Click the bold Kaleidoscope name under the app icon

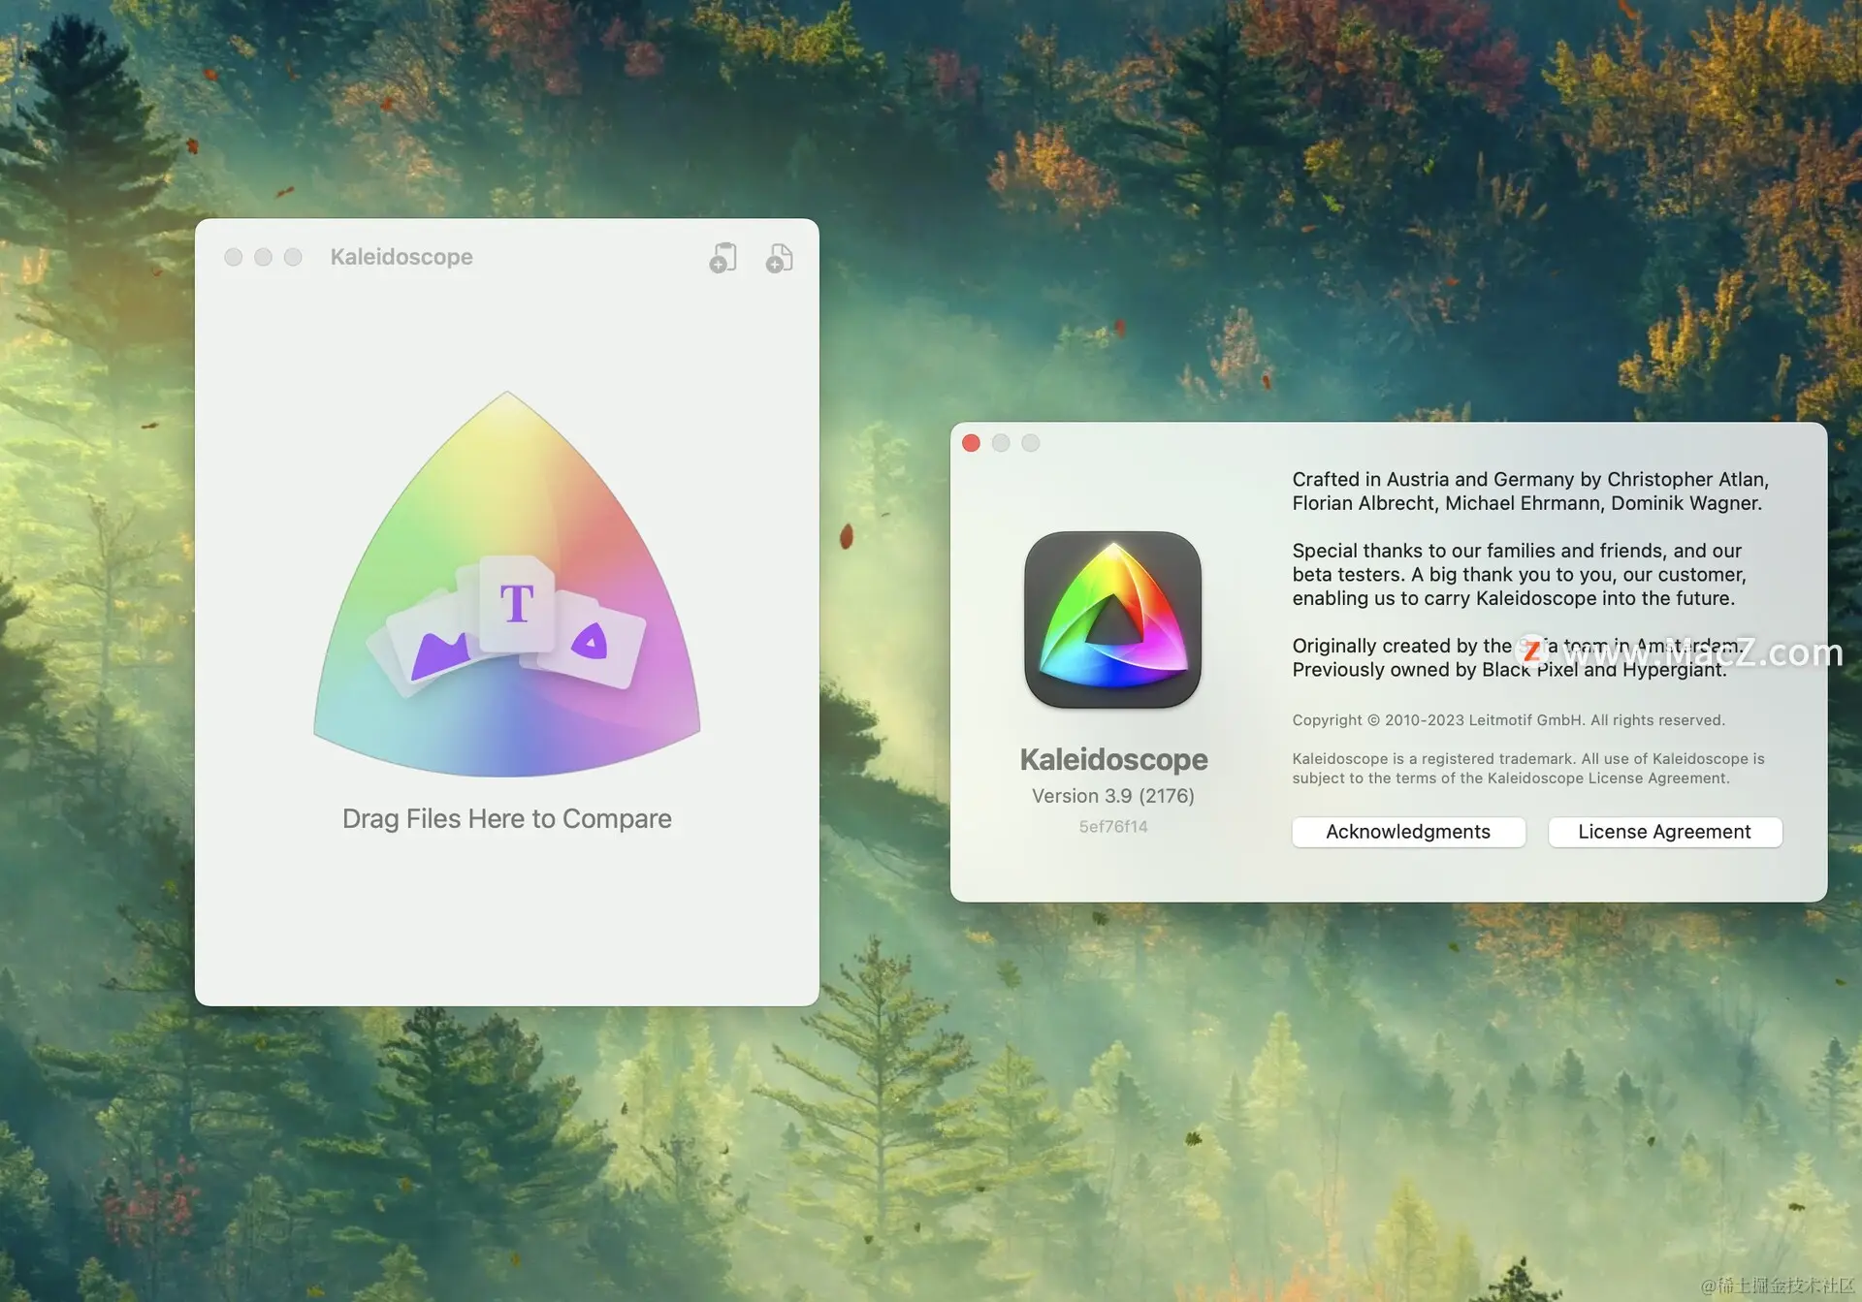(1112, 760)
